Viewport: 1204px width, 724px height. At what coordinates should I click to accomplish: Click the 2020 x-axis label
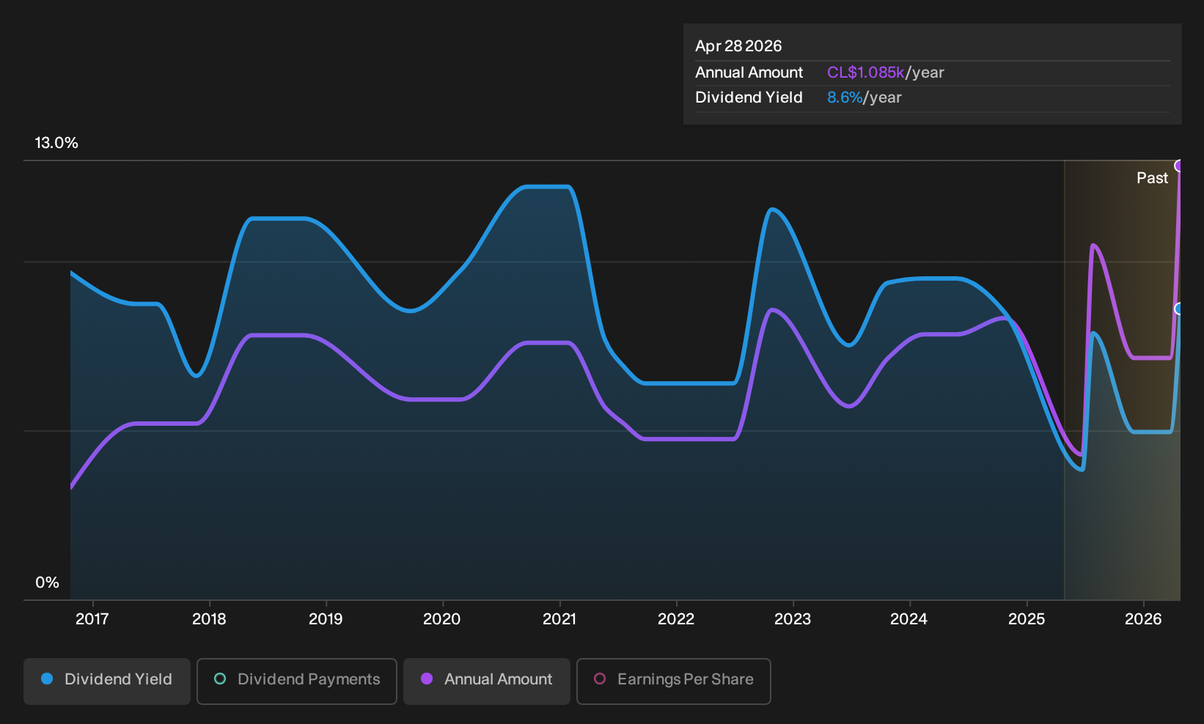coord(442,619)
